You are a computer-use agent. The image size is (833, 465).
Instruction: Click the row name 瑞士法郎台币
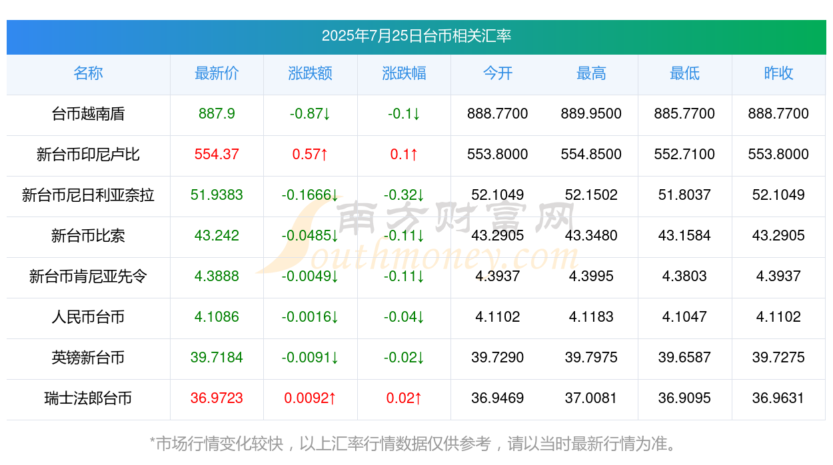click(x=88, y=398)
